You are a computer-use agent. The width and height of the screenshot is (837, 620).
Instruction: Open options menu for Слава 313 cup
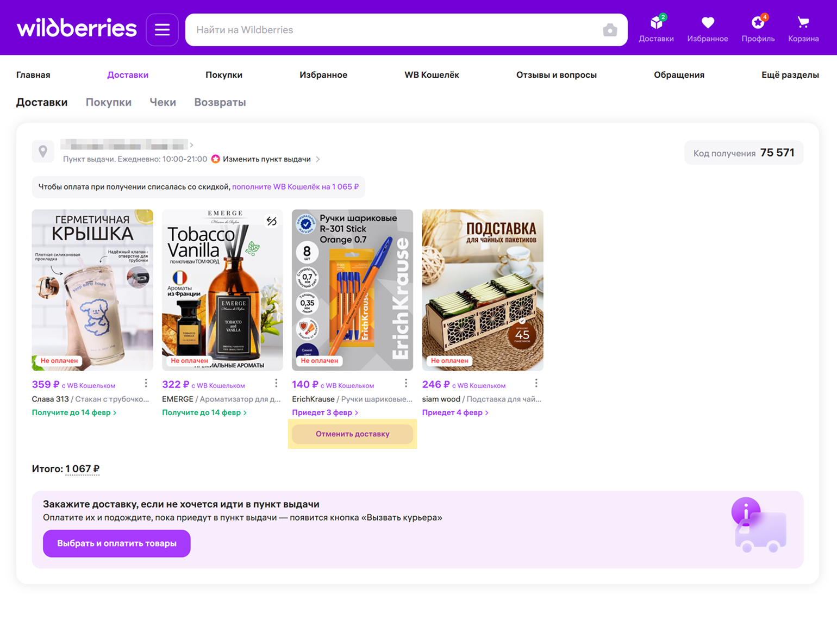click(146, 384)
